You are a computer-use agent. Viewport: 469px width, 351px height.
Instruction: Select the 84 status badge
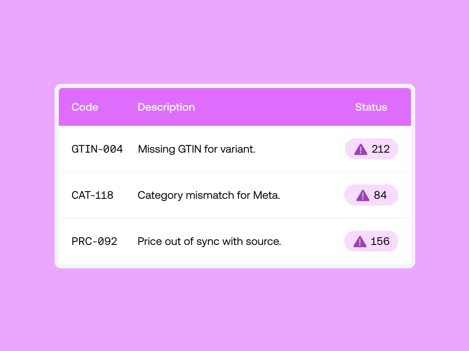(x=371, y=195)
